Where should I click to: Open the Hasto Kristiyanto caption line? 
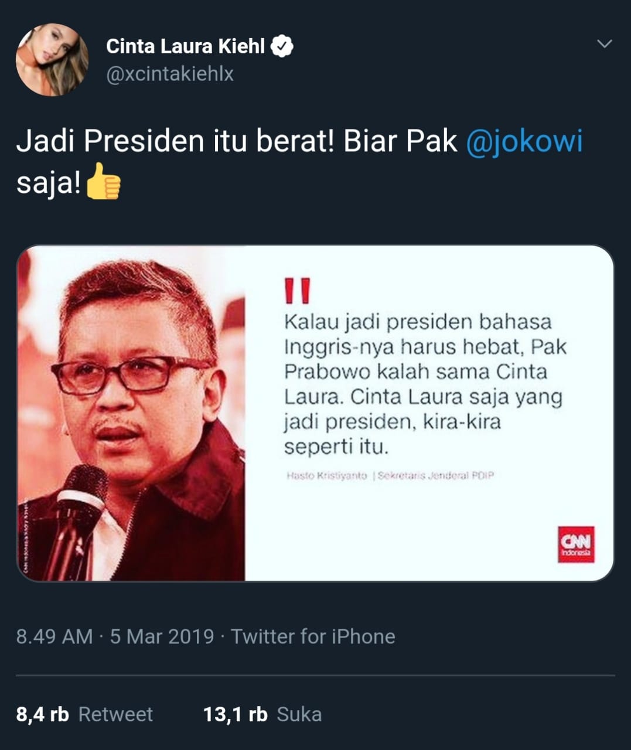point(390,475)
